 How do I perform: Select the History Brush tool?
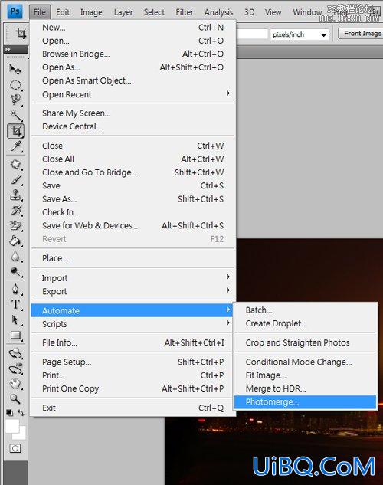(15, 211)
